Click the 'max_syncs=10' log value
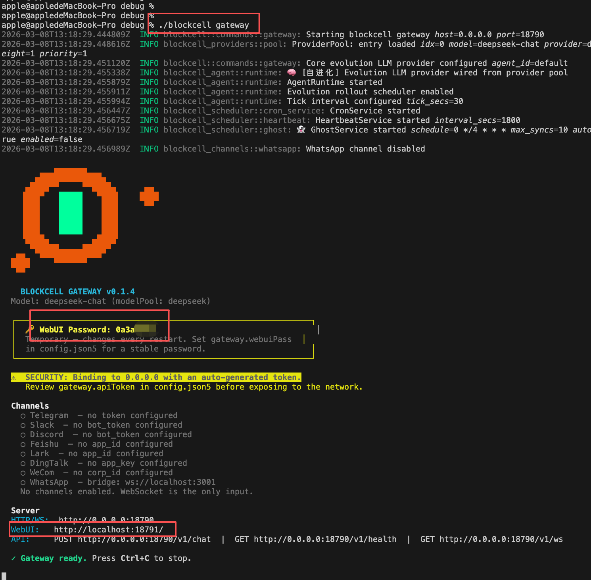This screenshot has height=580, width=591. tap(539, 130)
